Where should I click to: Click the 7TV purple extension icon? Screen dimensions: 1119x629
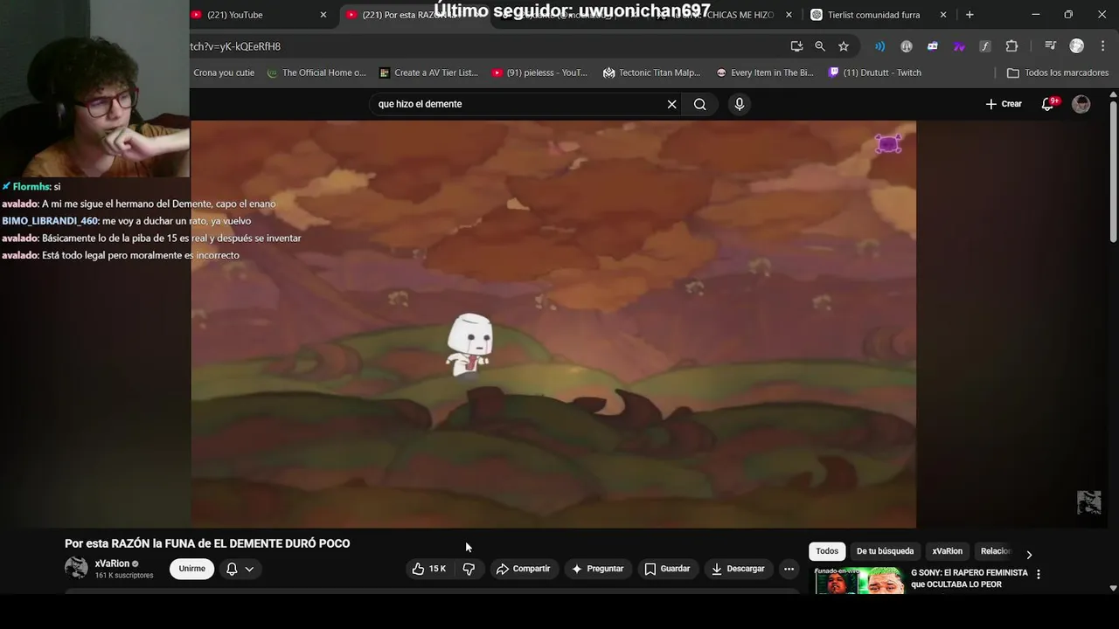[x=959, y=46]
